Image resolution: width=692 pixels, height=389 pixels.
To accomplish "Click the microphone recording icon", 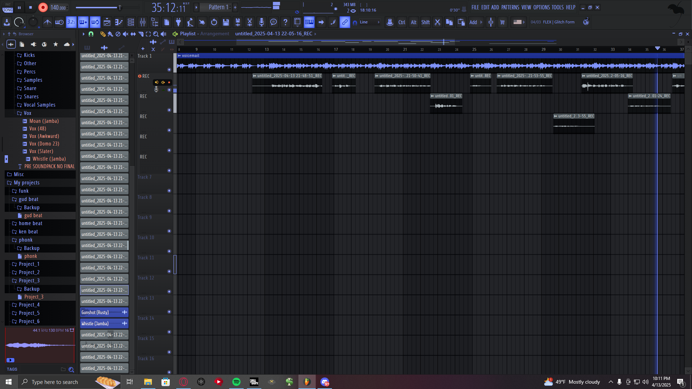I will pos(262,22).
